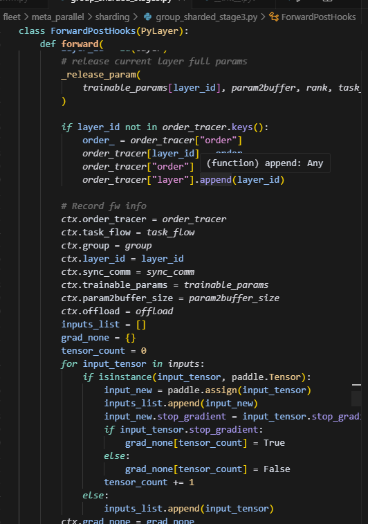Screen dimensions: 368x524
Task: Click the line 'grad_none = {}'
Action: (x=98, y=338)
